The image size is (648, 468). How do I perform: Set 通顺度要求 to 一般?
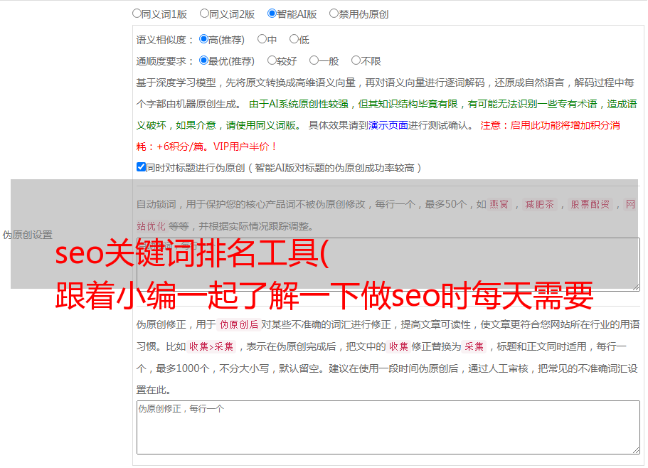(314, 61)
